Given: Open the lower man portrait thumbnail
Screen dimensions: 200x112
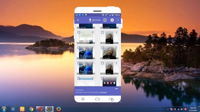Looking at the screenshot, I should coord(109,68).
